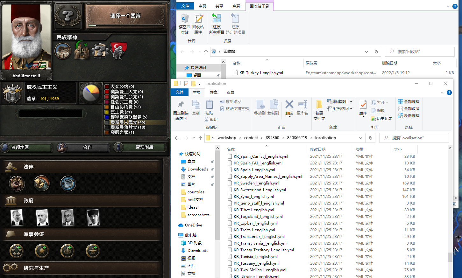Collapse the localisation window ribbon
This screenshot has height=278, width=462.
tap(442, 93)
